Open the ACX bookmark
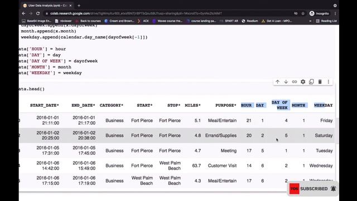The height and width of the screenshot is (201, 357). 143,21
